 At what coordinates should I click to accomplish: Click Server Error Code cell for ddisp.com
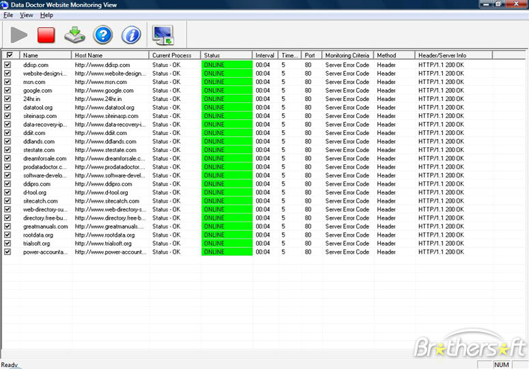click(x=347, y=65)
